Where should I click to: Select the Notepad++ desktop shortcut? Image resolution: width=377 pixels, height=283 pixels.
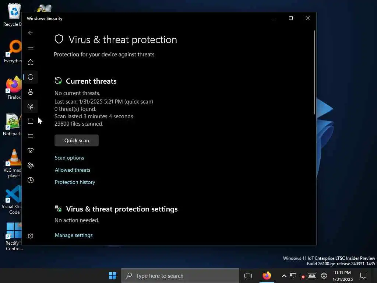click(x=13, y=125)
